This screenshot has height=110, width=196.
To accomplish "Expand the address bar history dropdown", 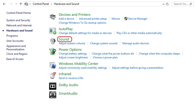I will 163,4.
